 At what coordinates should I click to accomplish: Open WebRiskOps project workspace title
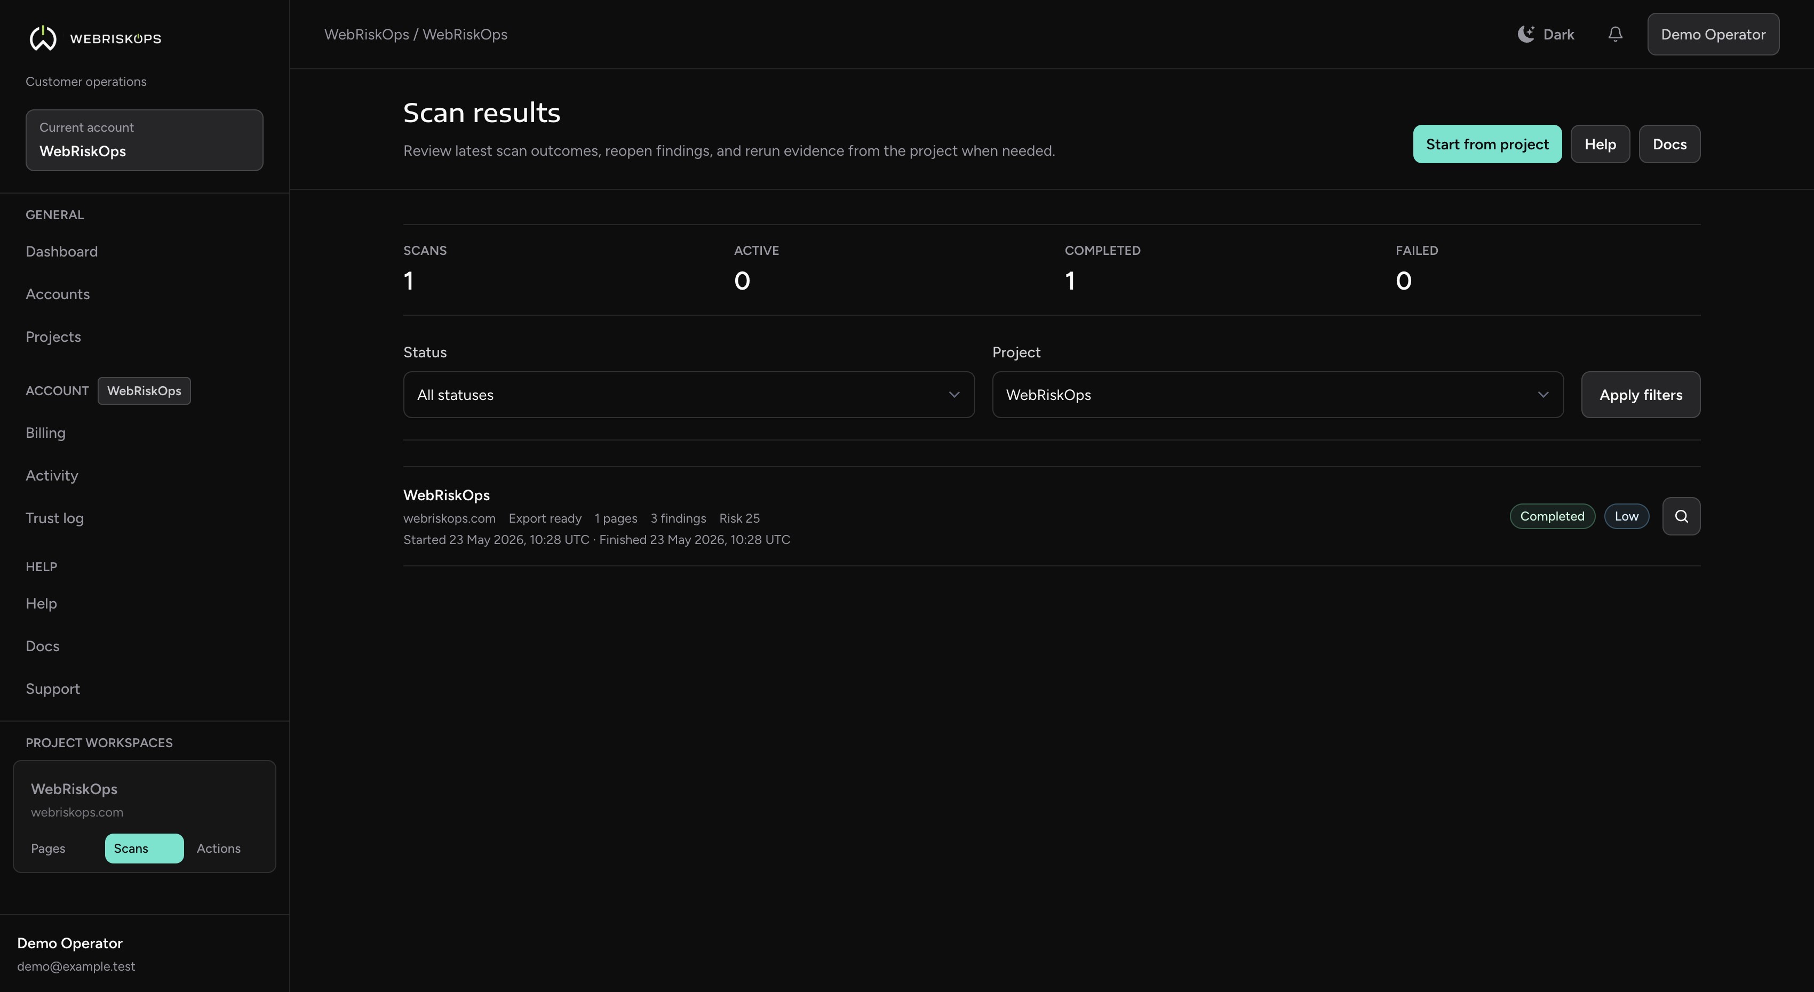point(74,789)
